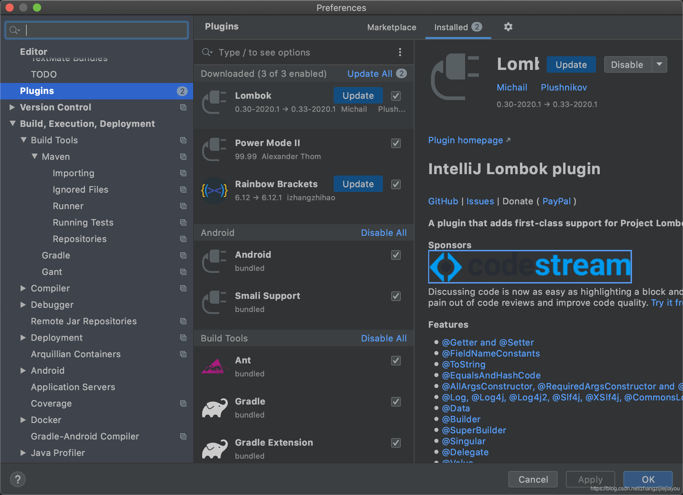Click the Rainbow Brackets plugin icon
This screenshot has width=683, height=495.
(x=214, y=190)
